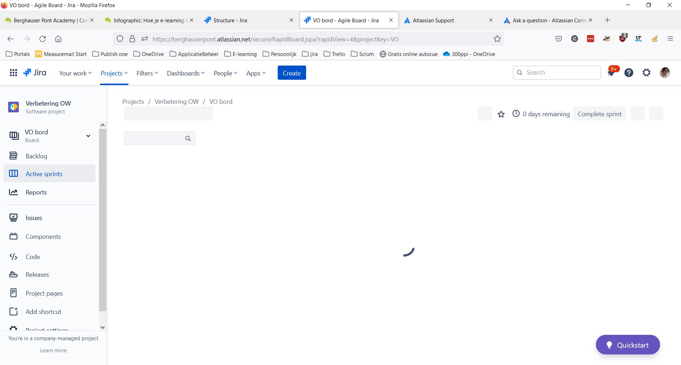The image size is (681, 365).
Task: Bookmark this page with Firefox star
Action: point(497,39)
